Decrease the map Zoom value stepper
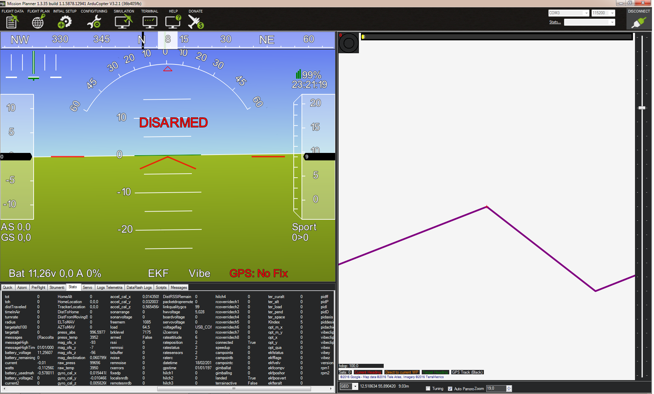Screen dimensions: 654x394 [x=509, y=390]
